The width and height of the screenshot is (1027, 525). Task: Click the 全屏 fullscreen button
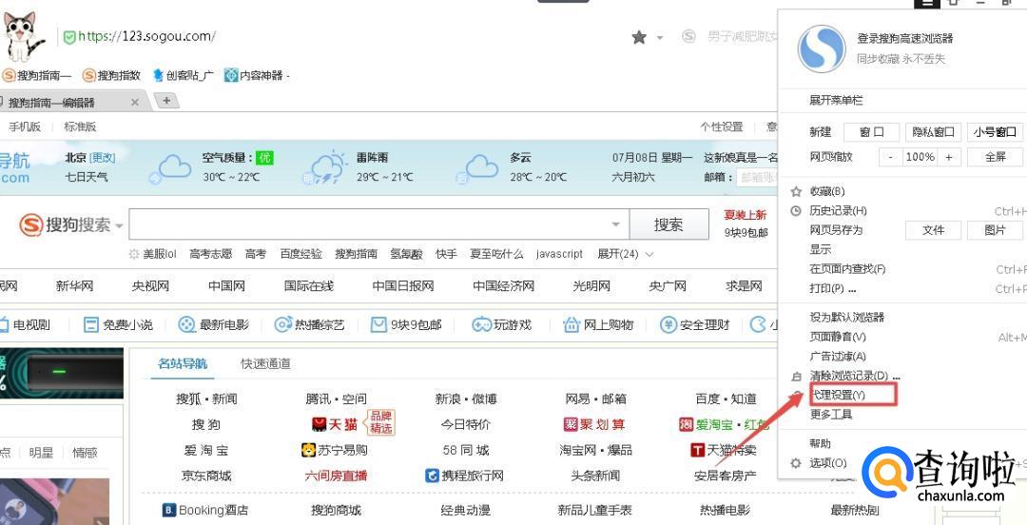pyautogui.click(x=995, y=157)
